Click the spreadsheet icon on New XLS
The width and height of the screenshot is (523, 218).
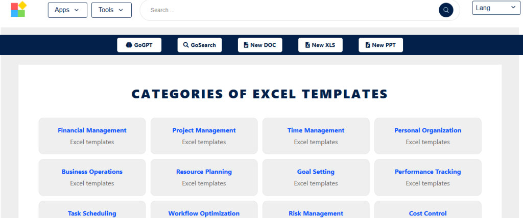(308, 45)
